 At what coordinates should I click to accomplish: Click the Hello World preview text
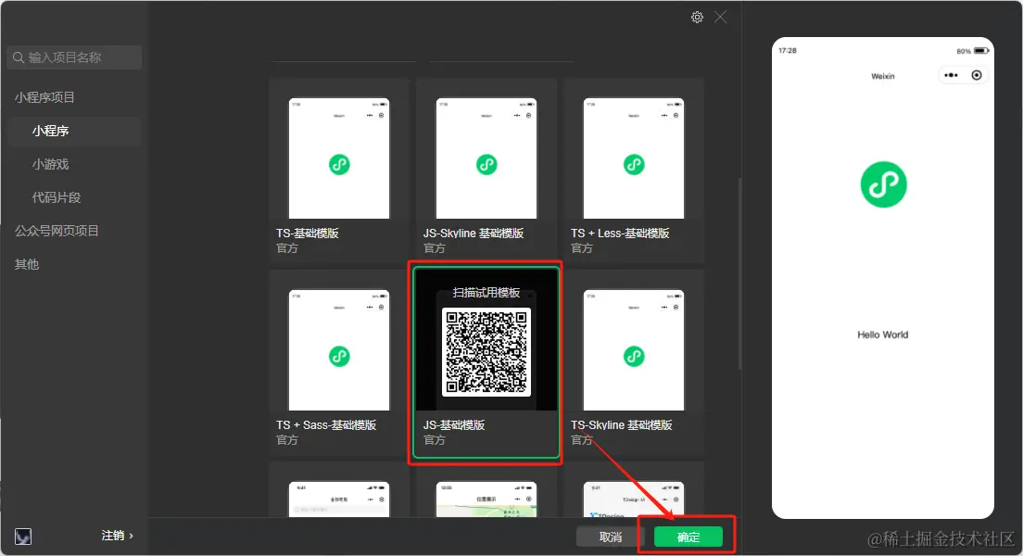[x=883, y=335]
